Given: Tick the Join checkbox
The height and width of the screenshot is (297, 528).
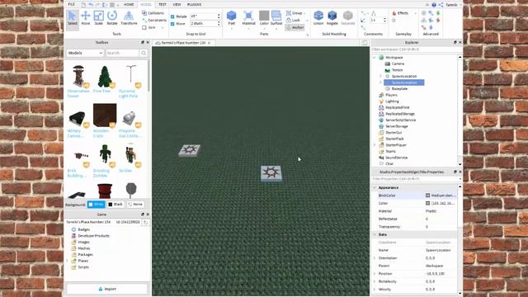Looking at the screenshot, I should coord(144,27).
